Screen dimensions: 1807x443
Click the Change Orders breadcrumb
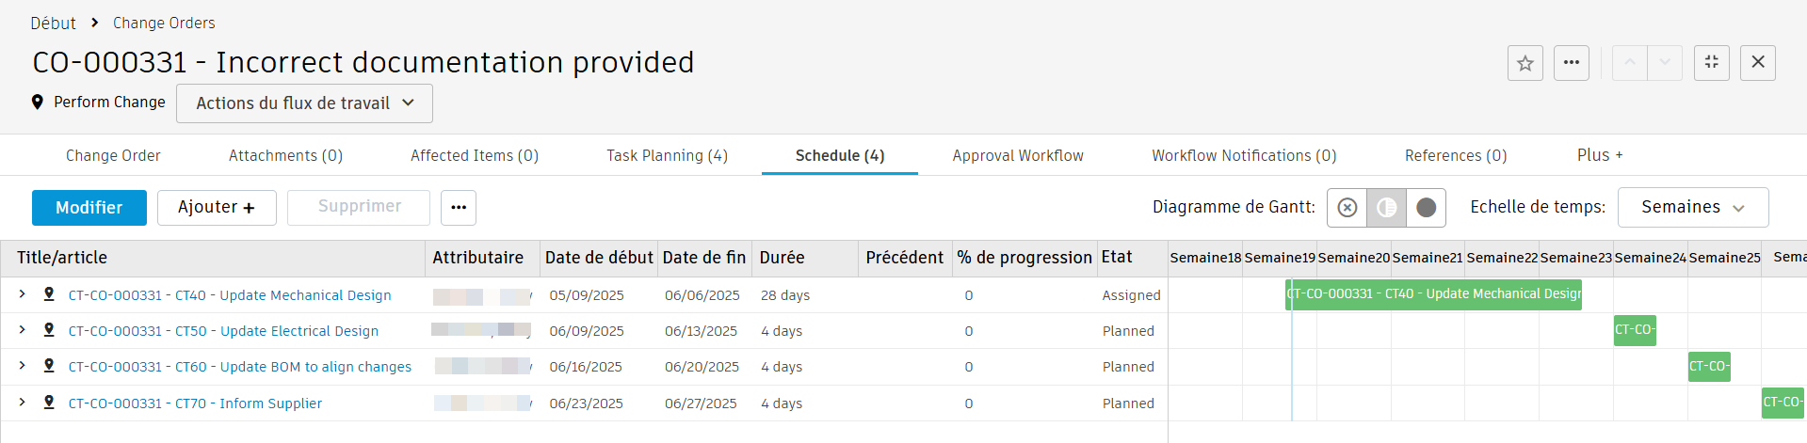click(164, 23)
